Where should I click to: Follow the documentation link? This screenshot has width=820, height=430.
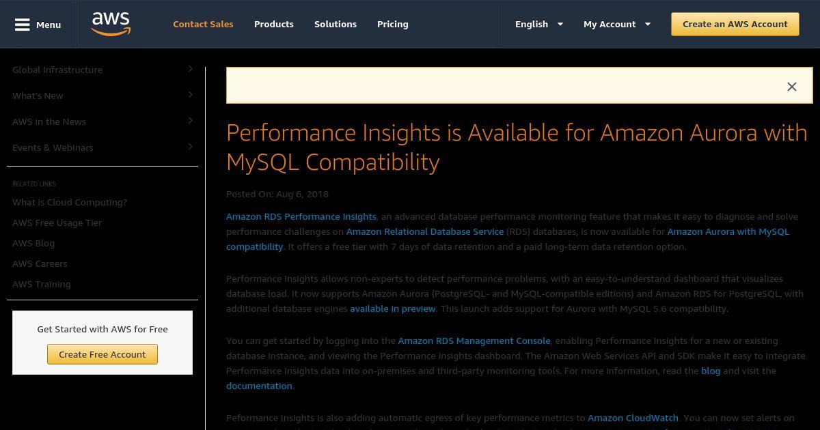(260, 386)
